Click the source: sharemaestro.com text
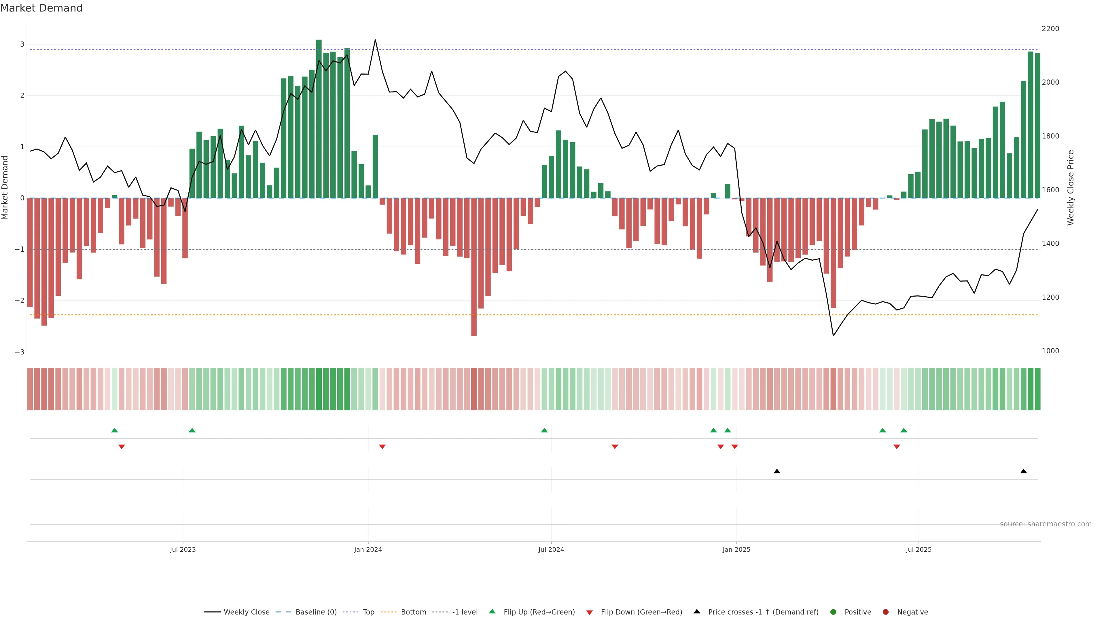This screenshot has width=1106, height=622. [x=1046, y=524]
